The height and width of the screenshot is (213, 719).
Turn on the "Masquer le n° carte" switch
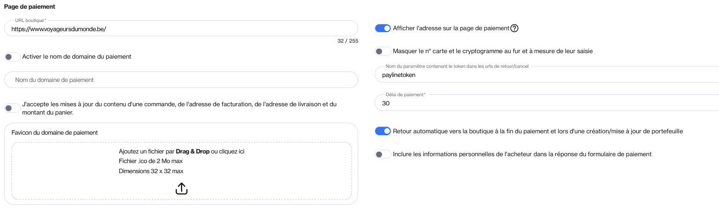[x=383, y=51]
